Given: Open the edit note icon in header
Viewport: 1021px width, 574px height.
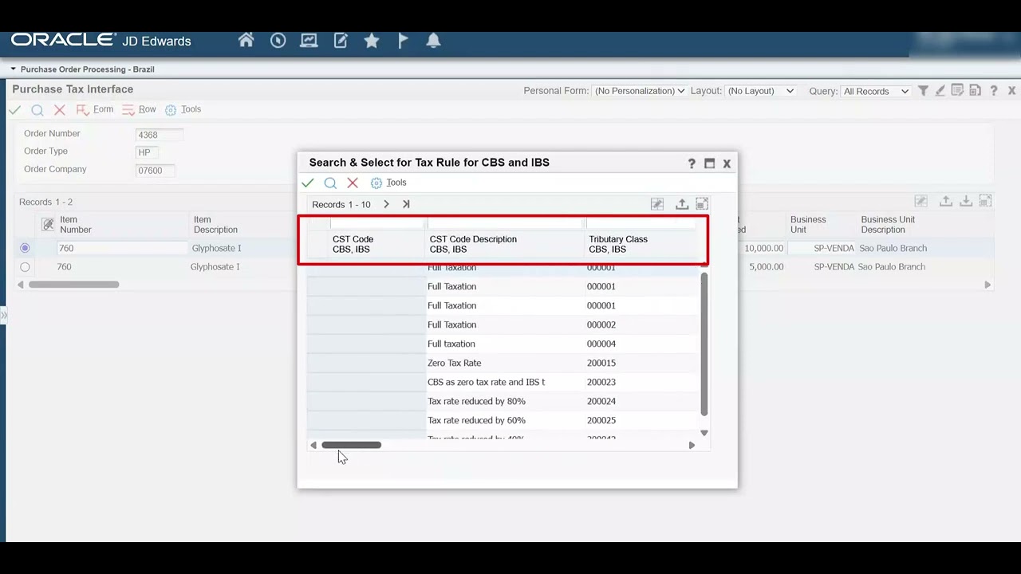Looking at the screenshot, I should click(x=341, y=41).
